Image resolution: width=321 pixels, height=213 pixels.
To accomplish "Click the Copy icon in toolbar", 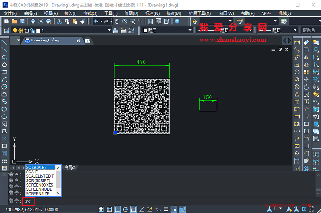I will pos(67,21).
